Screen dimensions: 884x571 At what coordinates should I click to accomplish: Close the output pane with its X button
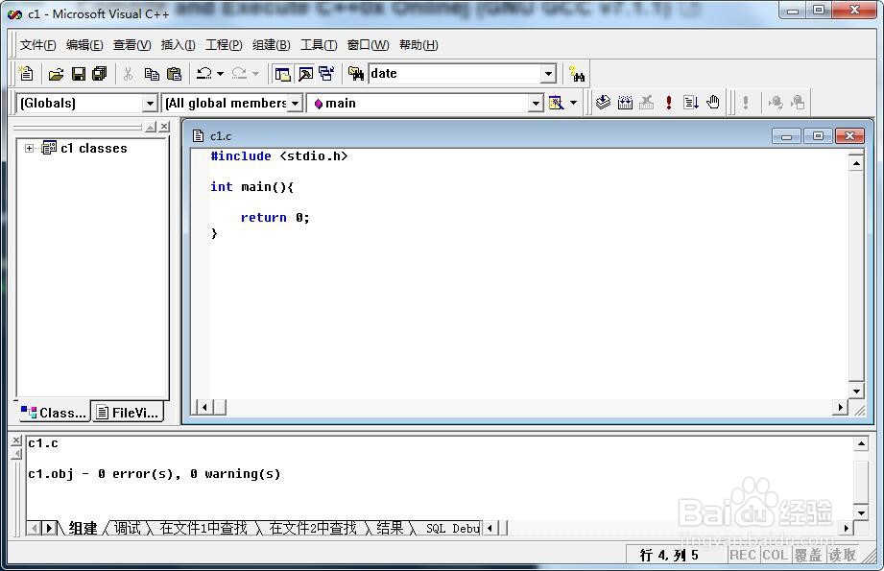(16, 440)
